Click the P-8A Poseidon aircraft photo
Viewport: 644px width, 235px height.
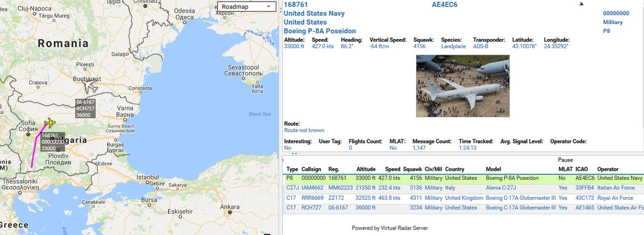pyautogui.click(x=463, y=86)
